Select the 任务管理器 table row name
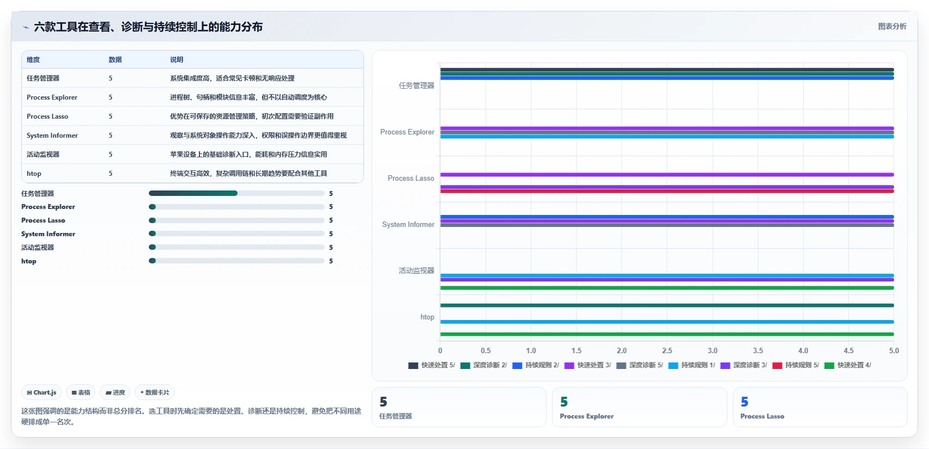The width and height of the screenshot is (929, 449). pos(43,78)
